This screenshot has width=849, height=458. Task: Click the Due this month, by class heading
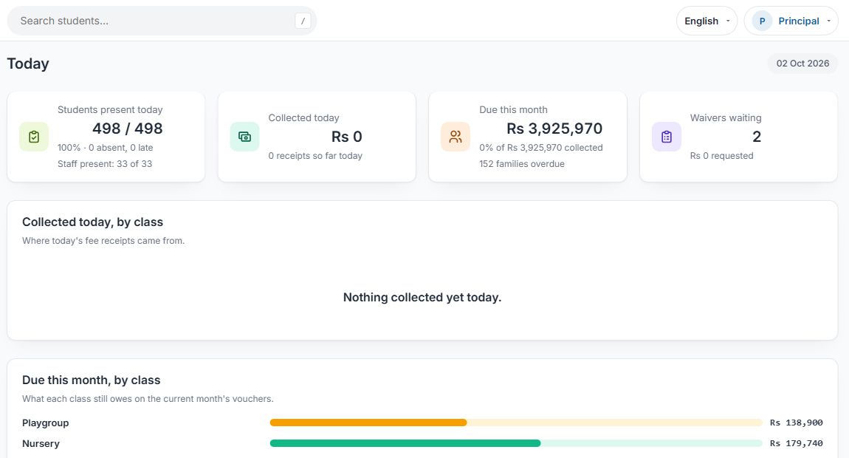coord(92,380)
